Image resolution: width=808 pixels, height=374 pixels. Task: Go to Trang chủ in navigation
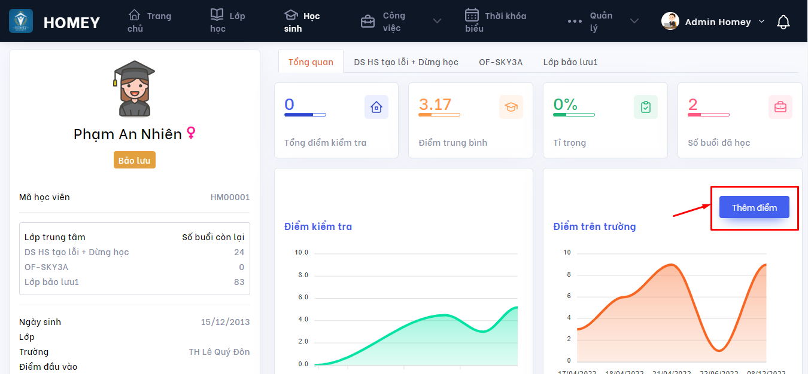149,22
